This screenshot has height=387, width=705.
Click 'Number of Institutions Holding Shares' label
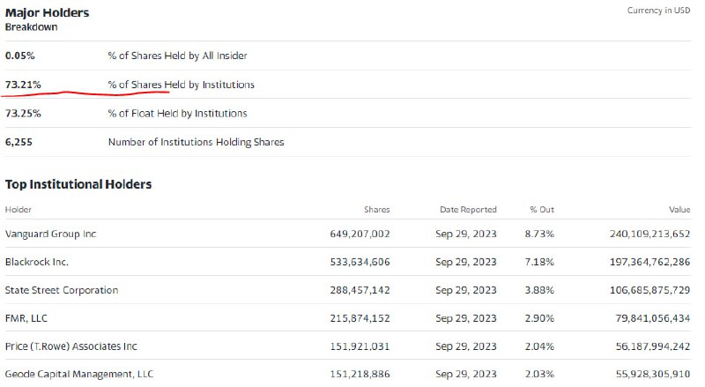(196, 142)
